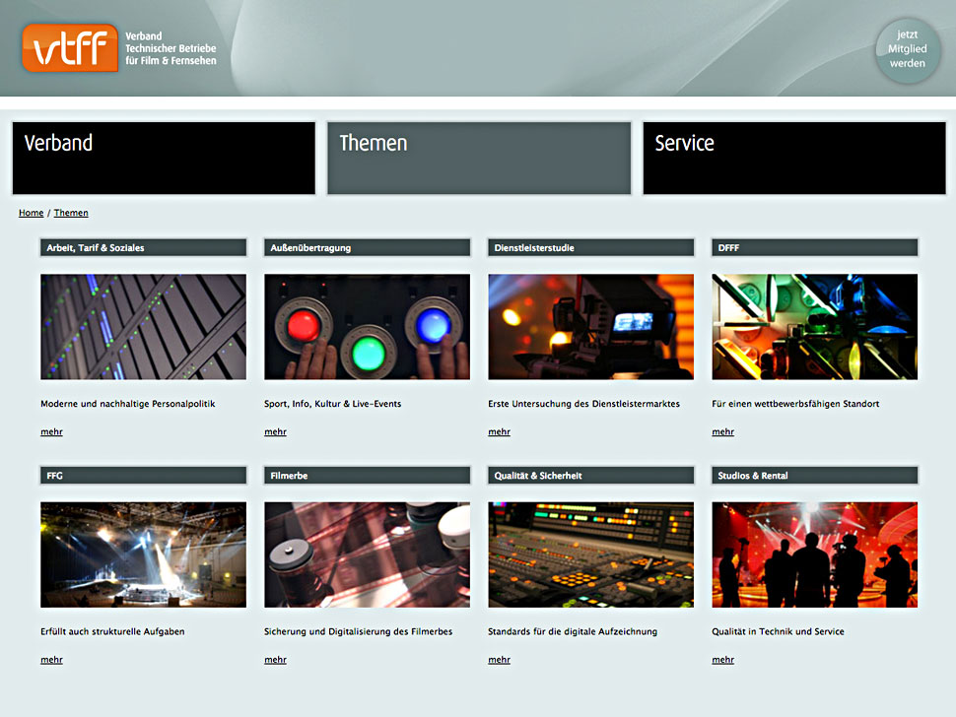Open the Verband navigation tab
The image size is (956, 717).
coord(164,158)
